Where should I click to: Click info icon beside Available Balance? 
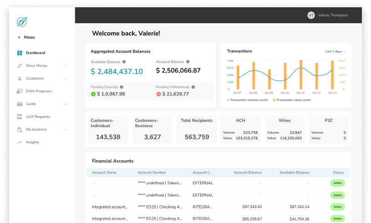pos(124,62)
